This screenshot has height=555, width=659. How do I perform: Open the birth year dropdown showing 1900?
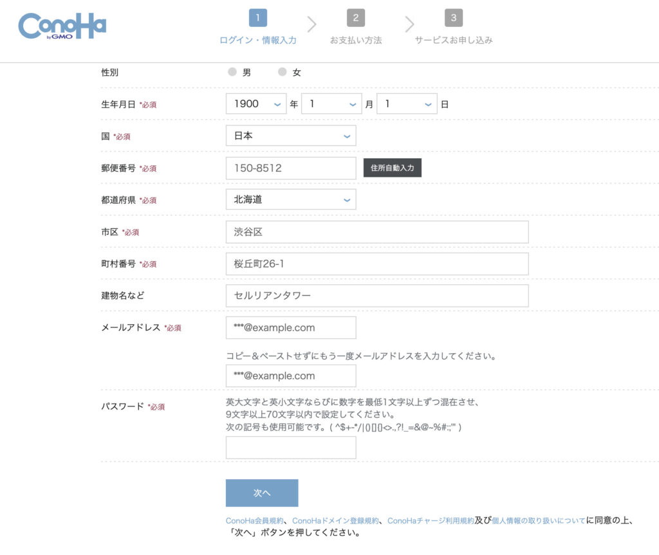click(256, 104)
